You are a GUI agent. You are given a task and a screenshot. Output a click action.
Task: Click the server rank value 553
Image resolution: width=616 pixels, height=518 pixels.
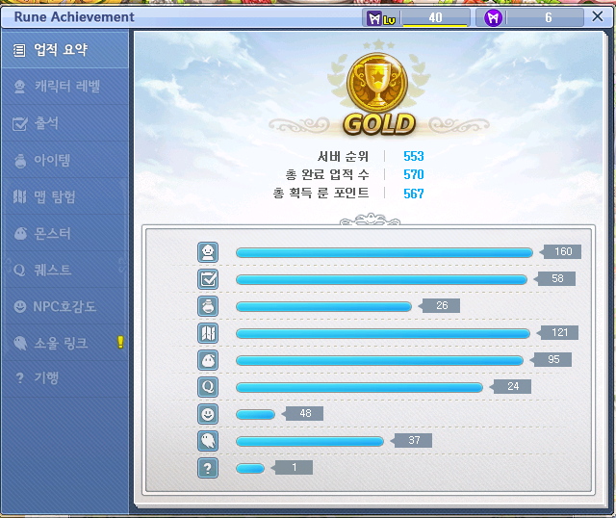click(x=414, y=156)
